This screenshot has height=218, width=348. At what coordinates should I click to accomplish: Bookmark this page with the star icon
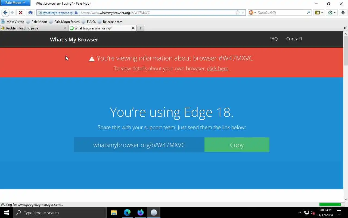pos(238,13)
